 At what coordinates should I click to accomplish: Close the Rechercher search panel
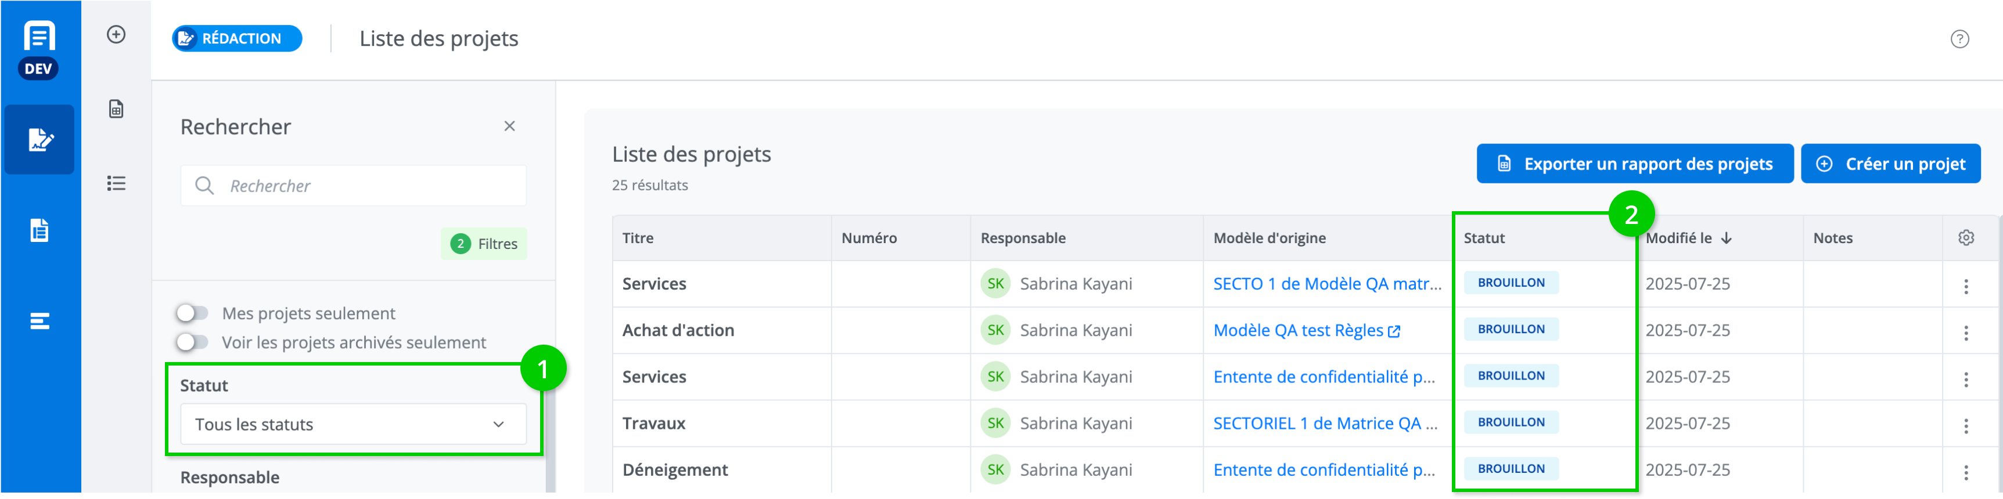point(509,126)
